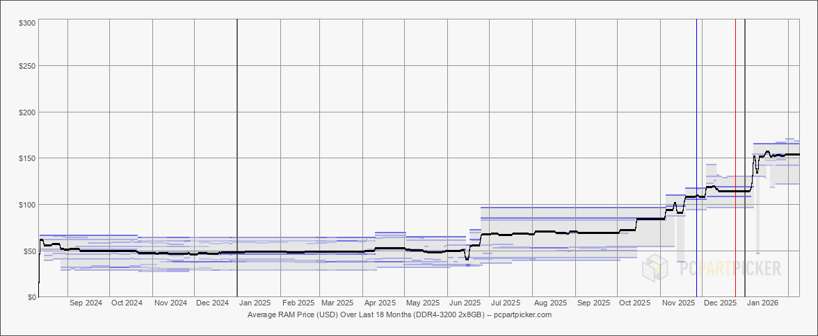This screenshot has height=336, width=818.
Task: Select the Jan 2026 x-axis label
Action: tap(762, 303)
